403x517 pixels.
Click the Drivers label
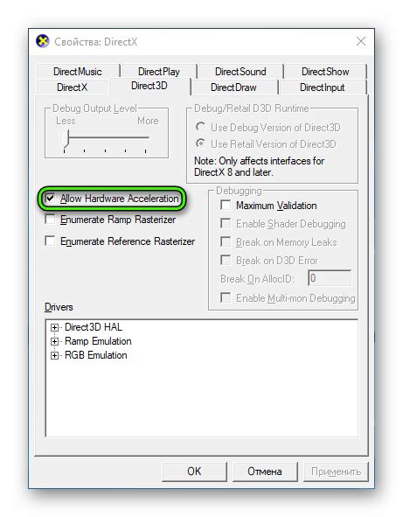click(59, 307)
